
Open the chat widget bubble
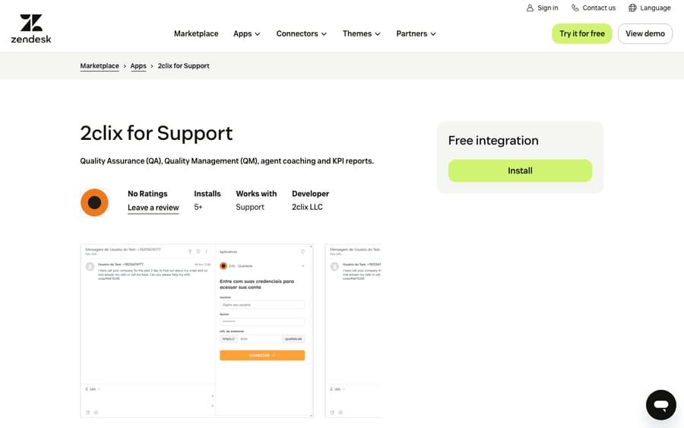click(661, 405)
